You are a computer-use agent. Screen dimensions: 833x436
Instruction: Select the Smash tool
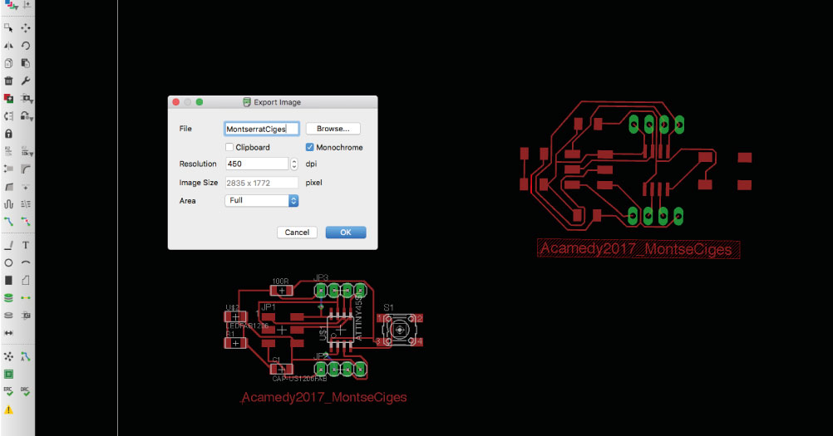pyautogui.click(x=8, y=169)
